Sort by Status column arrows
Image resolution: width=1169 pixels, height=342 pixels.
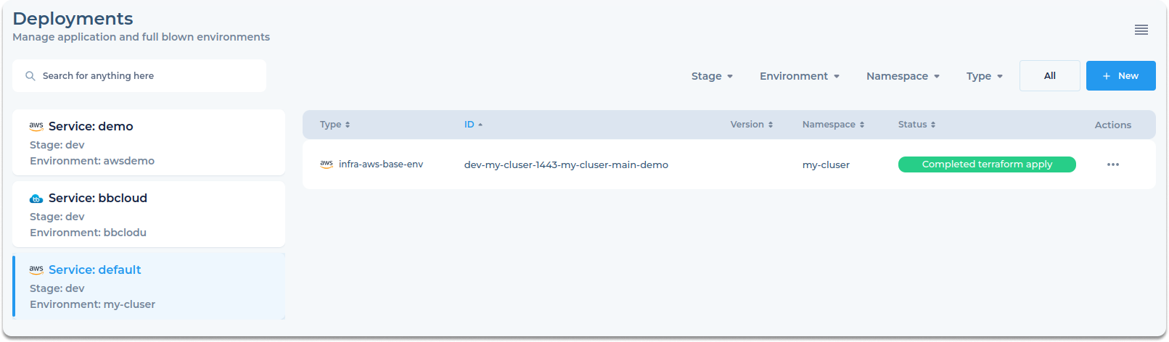pyautogui.click(x=933, y=125)
